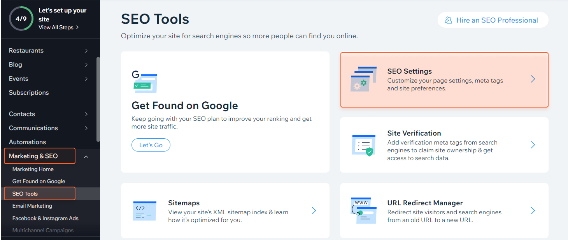Open Email Marketing sidebar item
Viewport: 568px width, 240px height.
32,206
